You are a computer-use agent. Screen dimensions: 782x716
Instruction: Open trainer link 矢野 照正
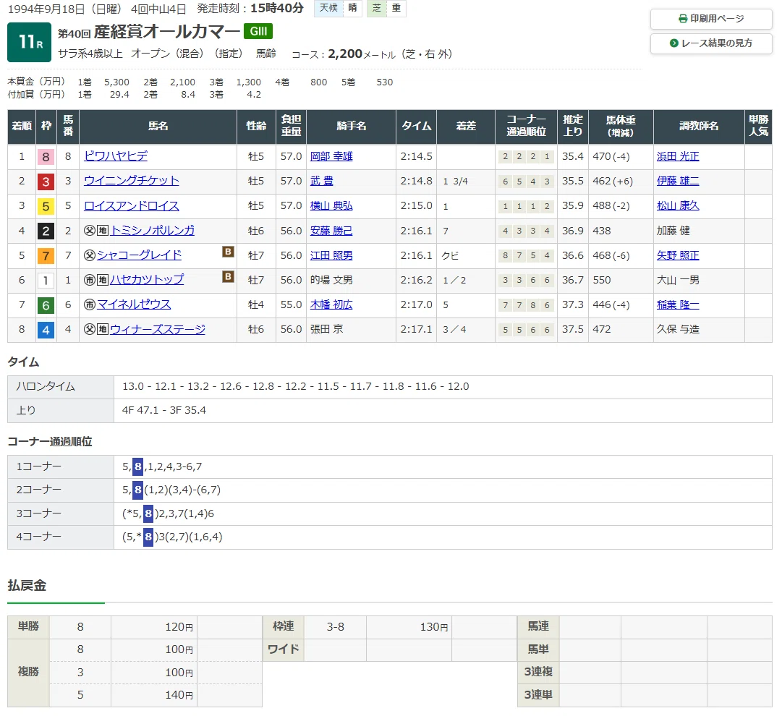point(678,255)
